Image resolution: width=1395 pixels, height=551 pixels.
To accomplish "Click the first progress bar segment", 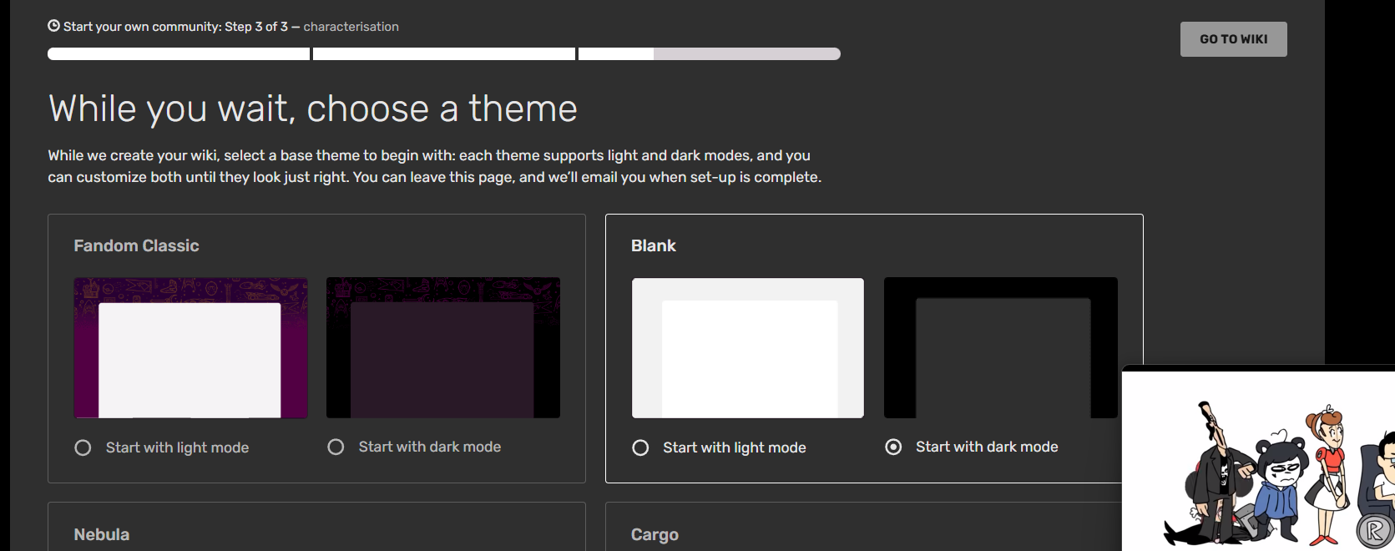I will click(179, 53).
